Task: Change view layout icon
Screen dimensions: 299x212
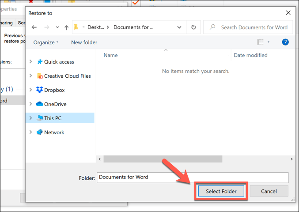Action: [x=260, y=42]
